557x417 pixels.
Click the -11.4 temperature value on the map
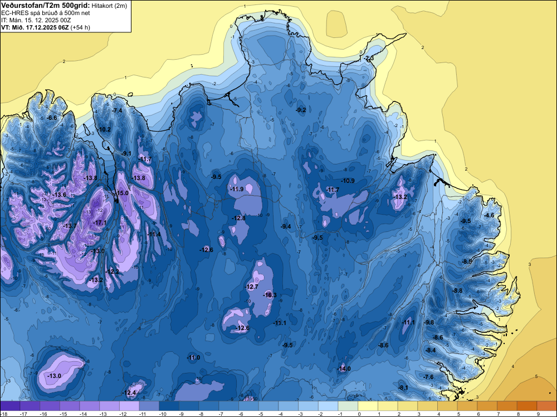(x=154, y=234)
